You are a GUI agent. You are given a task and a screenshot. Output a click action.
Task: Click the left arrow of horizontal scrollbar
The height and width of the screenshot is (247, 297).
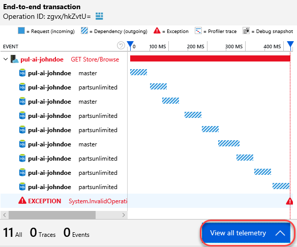5,215
